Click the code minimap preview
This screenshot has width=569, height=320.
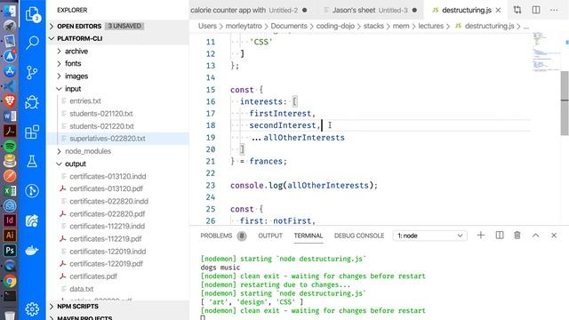point(546,52)
